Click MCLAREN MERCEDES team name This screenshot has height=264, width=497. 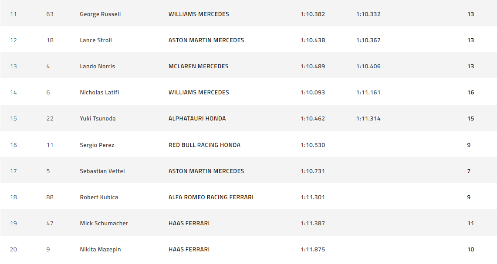(x=198, y=66)
